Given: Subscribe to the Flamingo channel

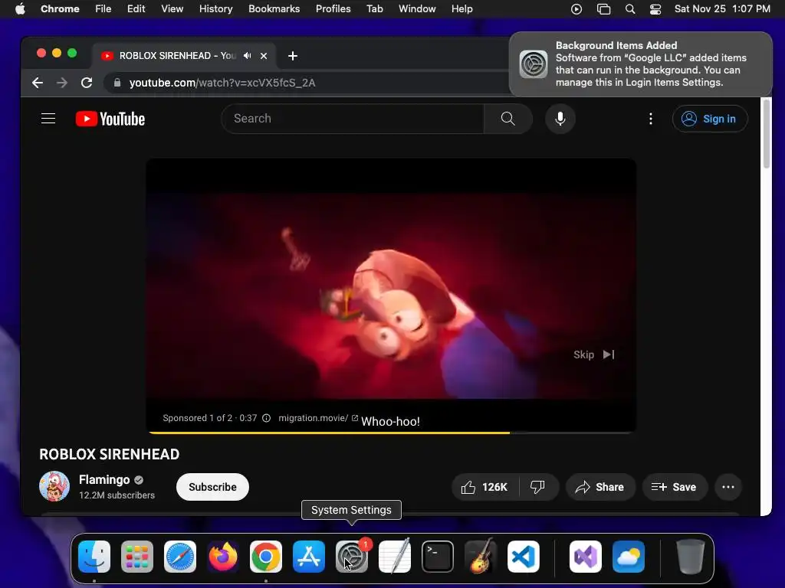Looking at the screenshot, I should pyautogui.click(x=212, y=487).
